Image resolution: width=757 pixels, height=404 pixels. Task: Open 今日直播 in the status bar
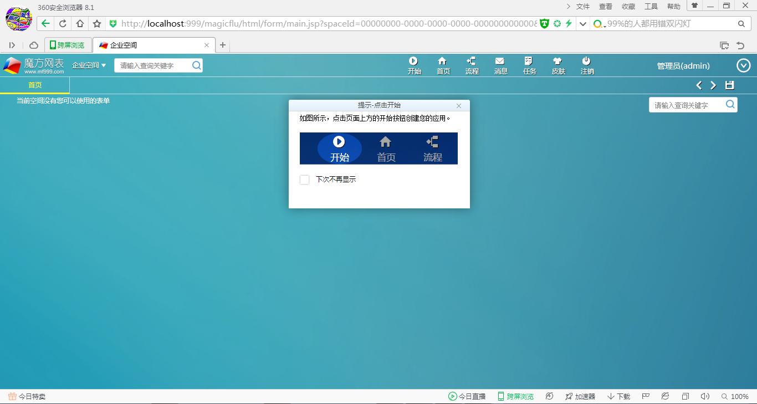(467, 396)
